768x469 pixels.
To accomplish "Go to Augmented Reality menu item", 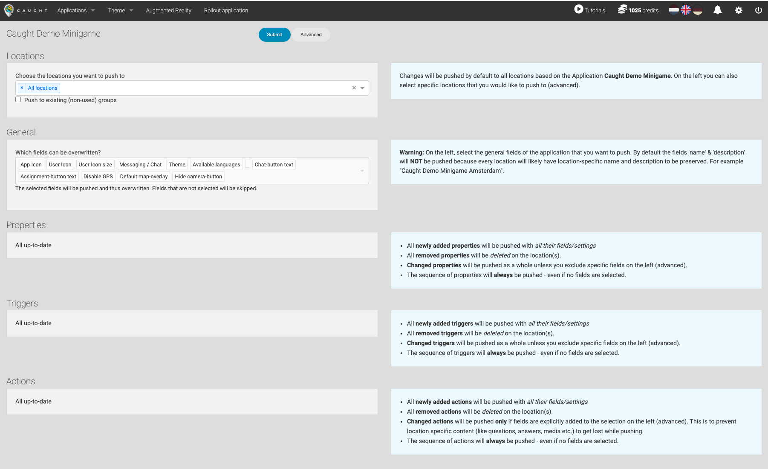I will 168,10.
